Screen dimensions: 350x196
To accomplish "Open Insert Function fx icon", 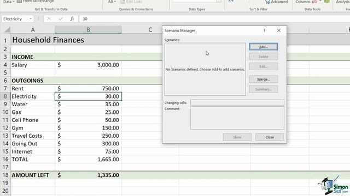I will tap(72, 19).
